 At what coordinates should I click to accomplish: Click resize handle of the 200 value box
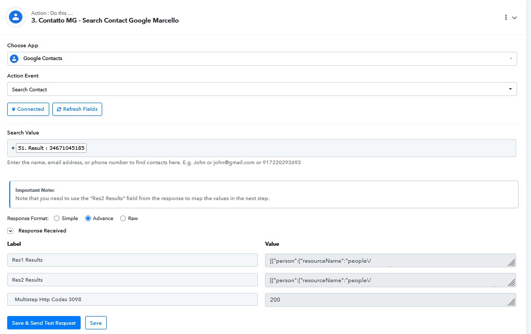[x=511, y=303]
